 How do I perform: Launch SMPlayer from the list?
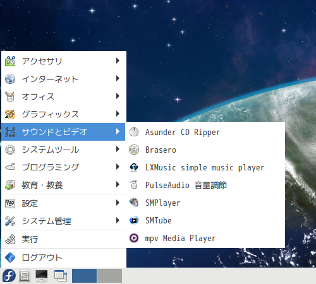click(x=205, y=203)
